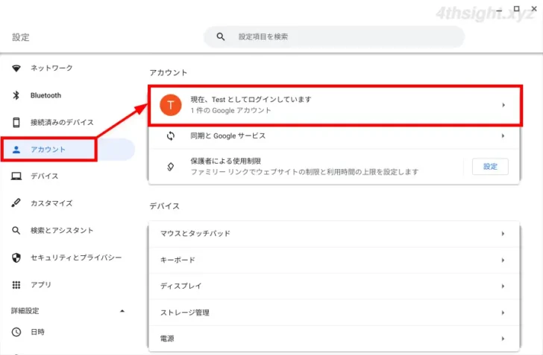Click the orange T account avatar
543x355 pixels.
170,105
